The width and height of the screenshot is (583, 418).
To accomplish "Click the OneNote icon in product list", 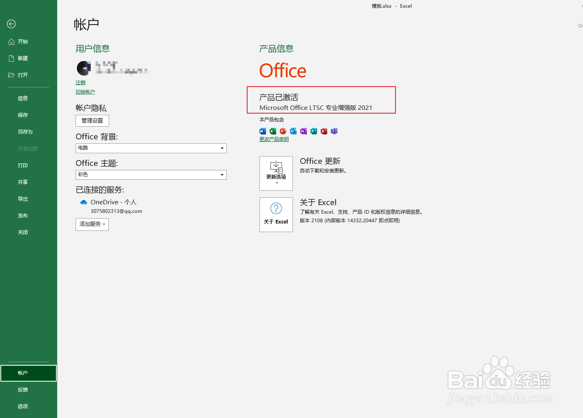I will 303,131.
